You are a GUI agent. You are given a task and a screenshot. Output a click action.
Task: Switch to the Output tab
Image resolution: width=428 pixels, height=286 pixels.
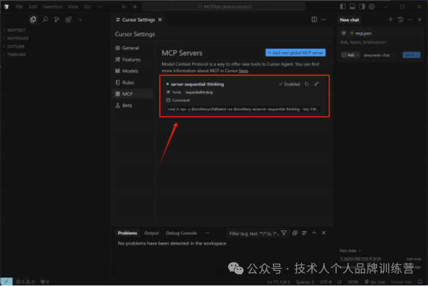pos(152,233)
